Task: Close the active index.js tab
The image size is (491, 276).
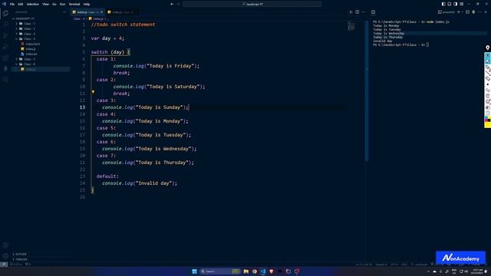Action: click(101, 12)
